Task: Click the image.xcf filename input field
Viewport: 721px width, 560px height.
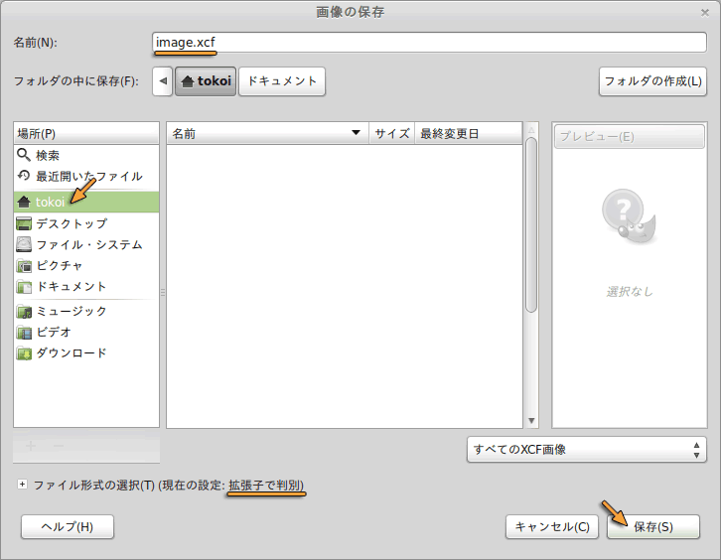Action: click(x=428, y=42)
